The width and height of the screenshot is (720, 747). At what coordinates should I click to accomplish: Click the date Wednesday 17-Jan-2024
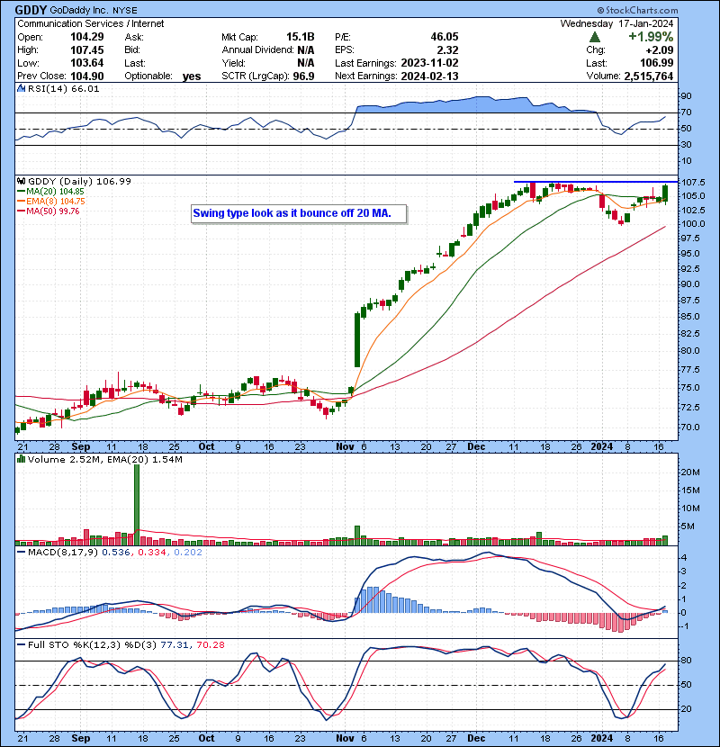(x=616, y=23)
